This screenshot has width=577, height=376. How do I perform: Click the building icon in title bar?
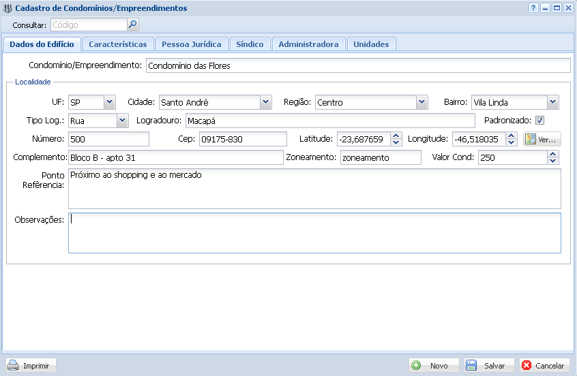click(x=8, y=8)
